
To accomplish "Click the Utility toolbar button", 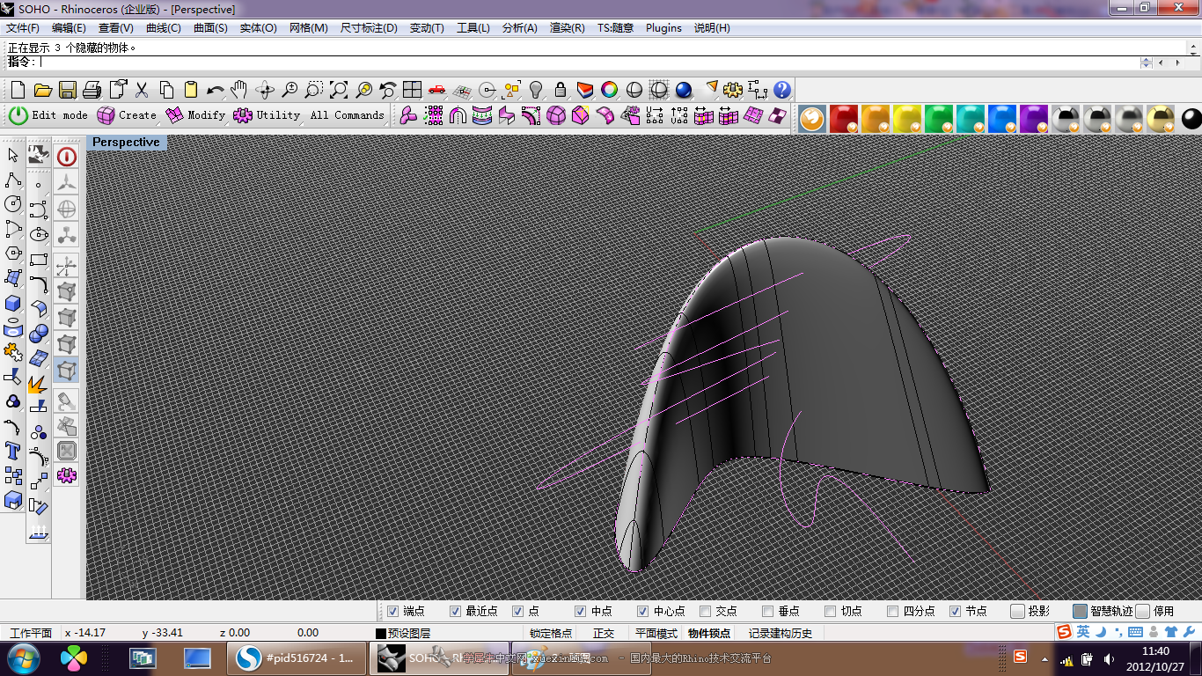I will pos(267,115).
